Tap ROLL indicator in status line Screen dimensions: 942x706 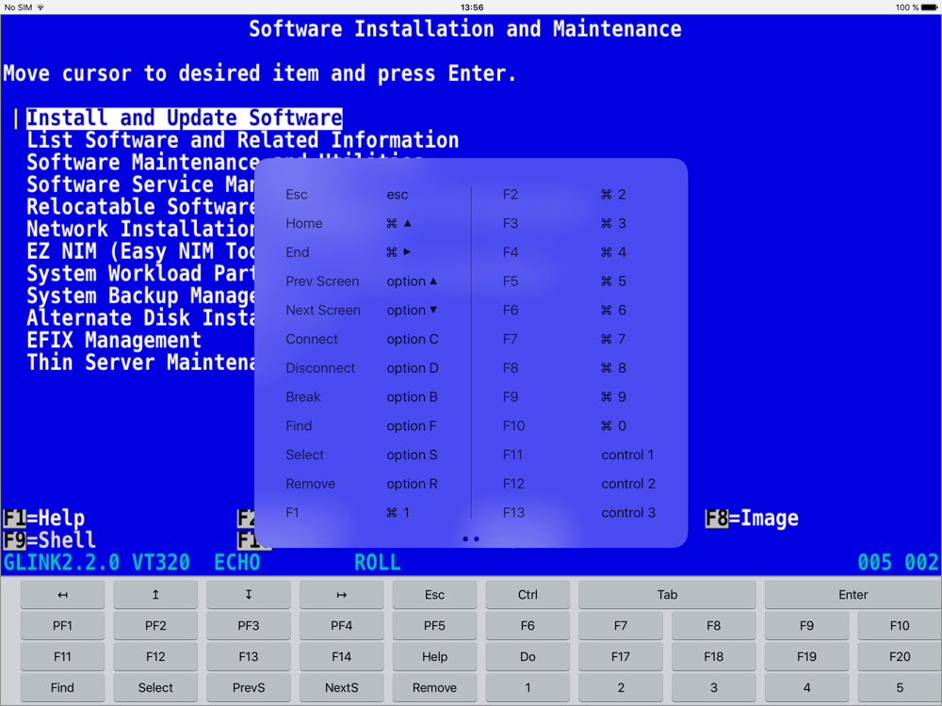pyautogui.click(x=378, y=563)
